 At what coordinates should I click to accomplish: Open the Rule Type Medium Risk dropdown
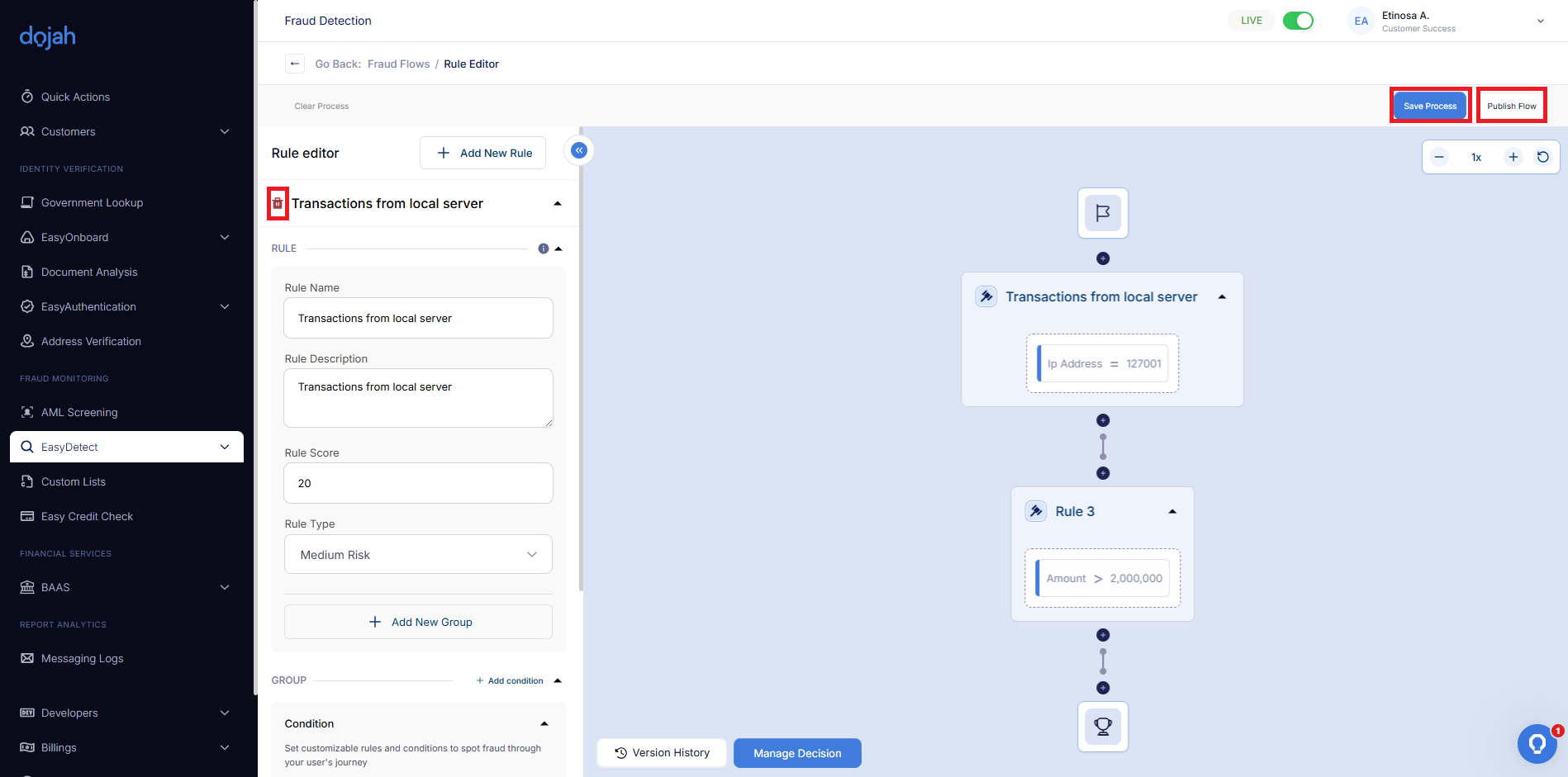click(x=418, y=555)
